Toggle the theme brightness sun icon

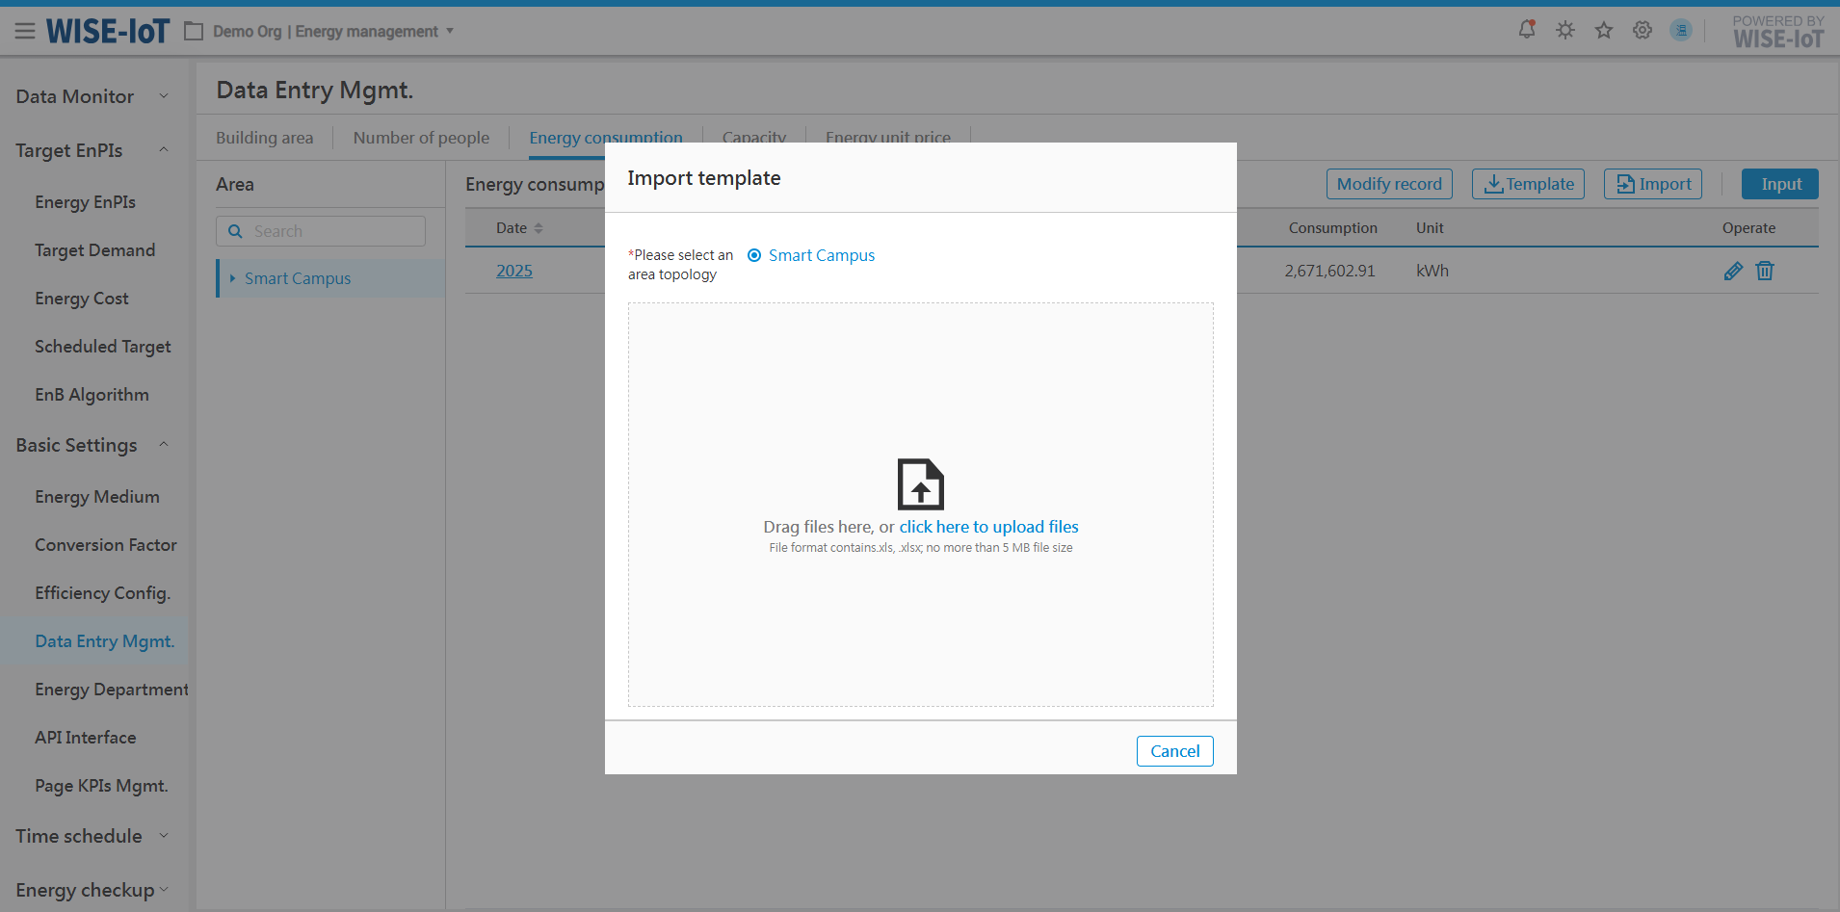pos(1565,30)
